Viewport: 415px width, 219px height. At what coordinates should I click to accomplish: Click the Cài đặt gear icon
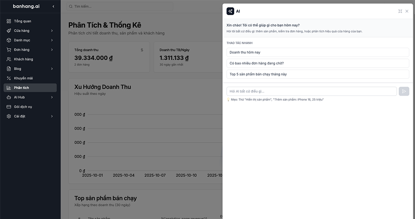(9, 116)
